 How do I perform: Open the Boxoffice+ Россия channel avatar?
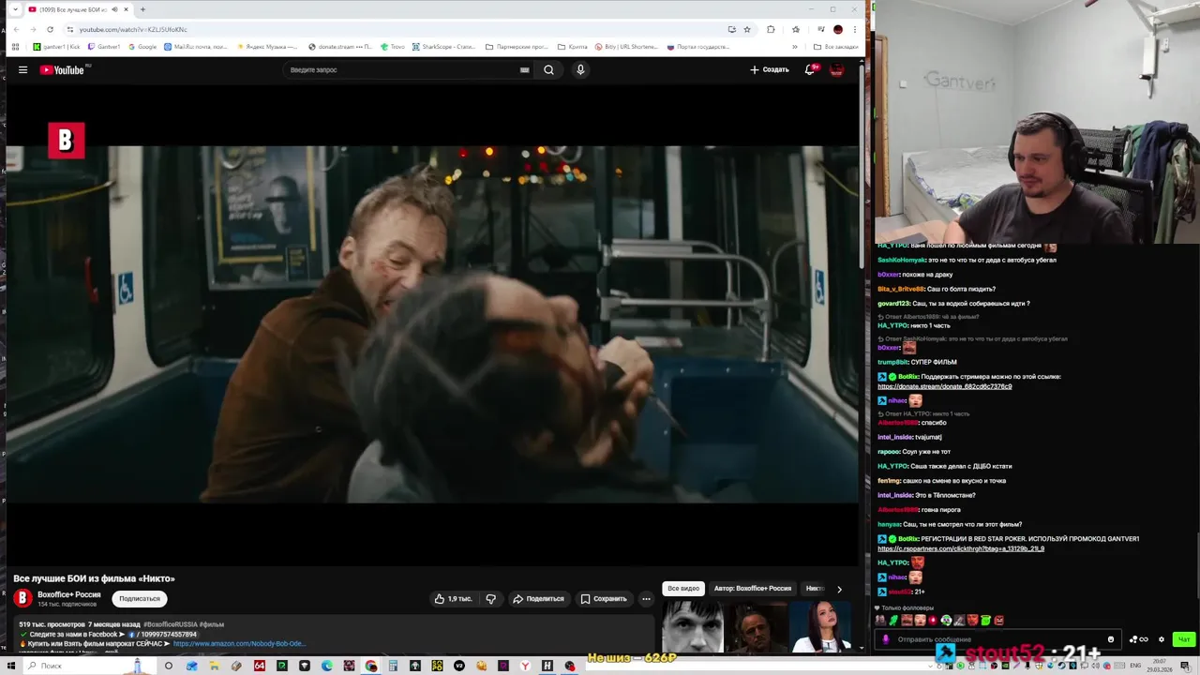(x=22, y=598)
